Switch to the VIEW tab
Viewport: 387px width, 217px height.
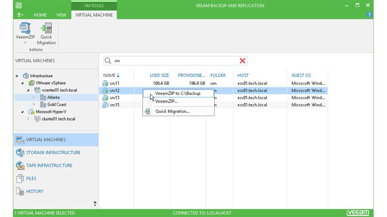pyautogui.click(x=61, y=15)
